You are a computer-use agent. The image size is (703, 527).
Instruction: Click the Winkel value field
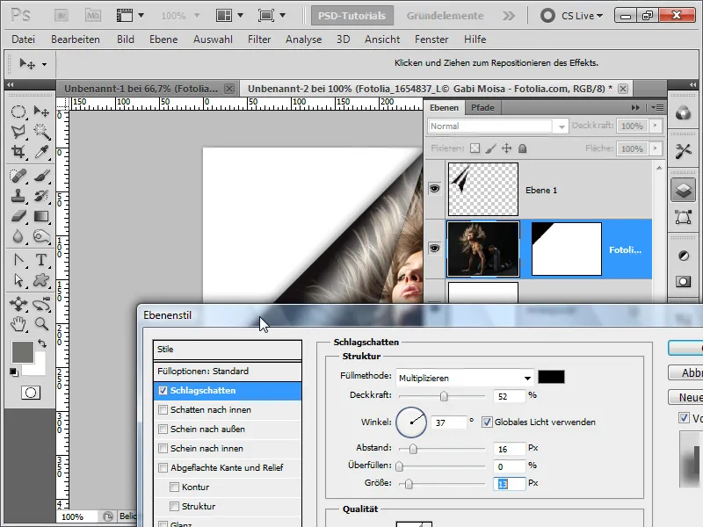448,422
